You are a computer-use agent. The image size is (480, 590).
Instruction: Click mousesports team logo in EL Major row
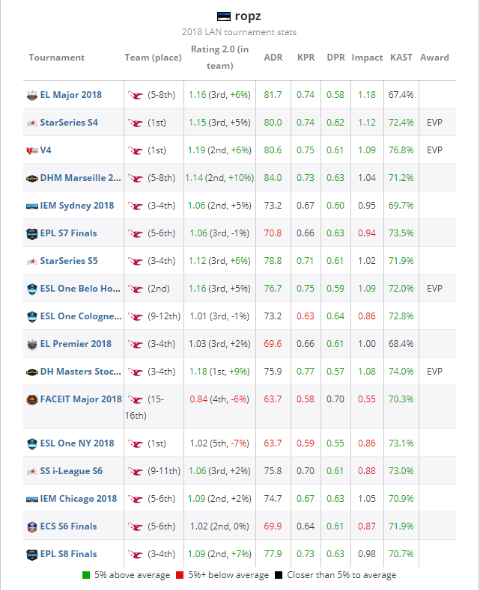136,95
